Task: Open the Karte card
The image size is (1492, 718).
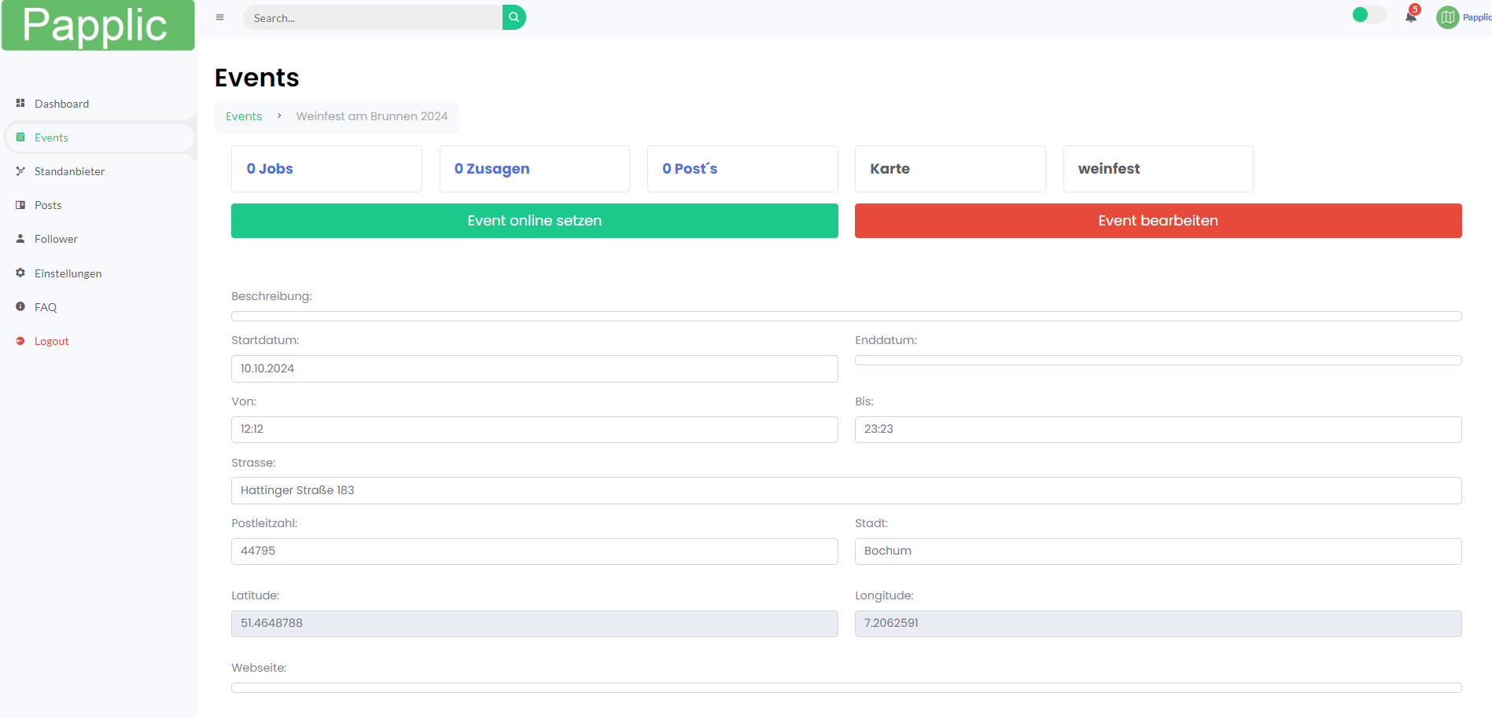Action: click(950, 169)
